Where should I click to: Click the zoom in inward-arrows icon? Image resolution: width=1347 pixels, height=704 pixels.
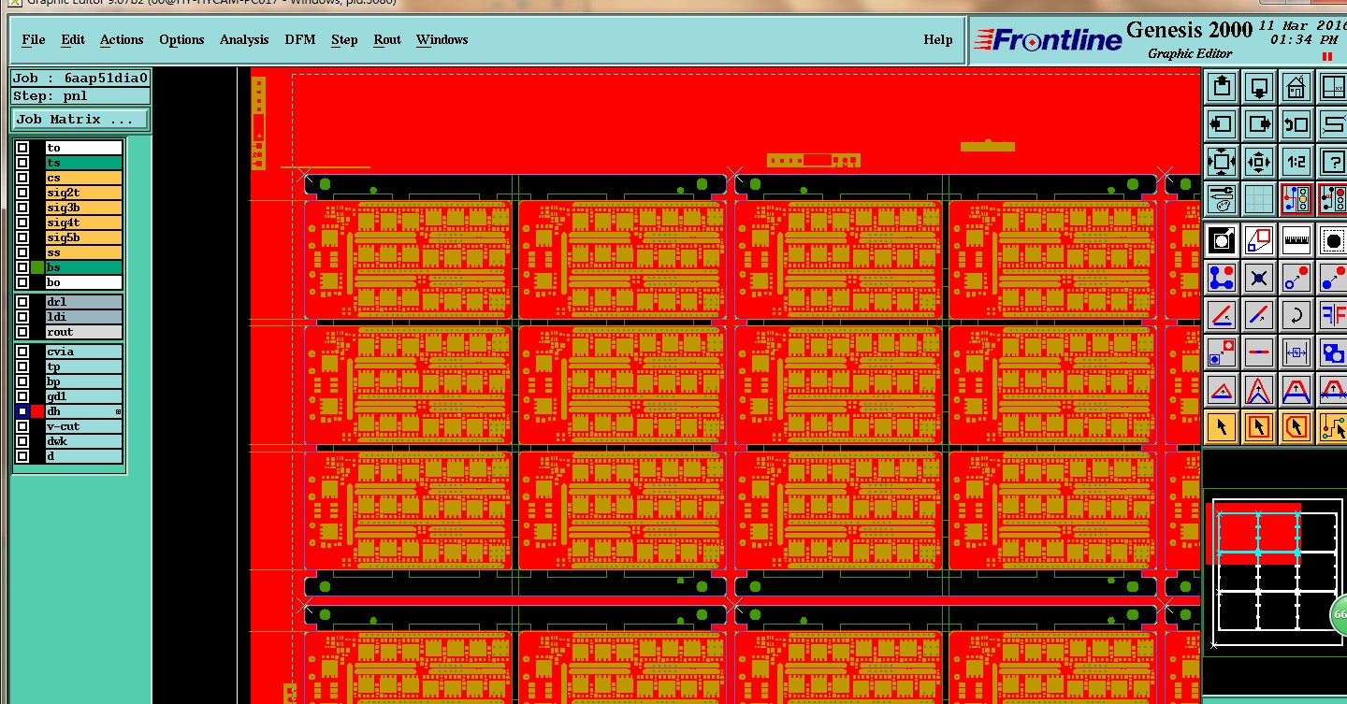[x=1259, y=162]
